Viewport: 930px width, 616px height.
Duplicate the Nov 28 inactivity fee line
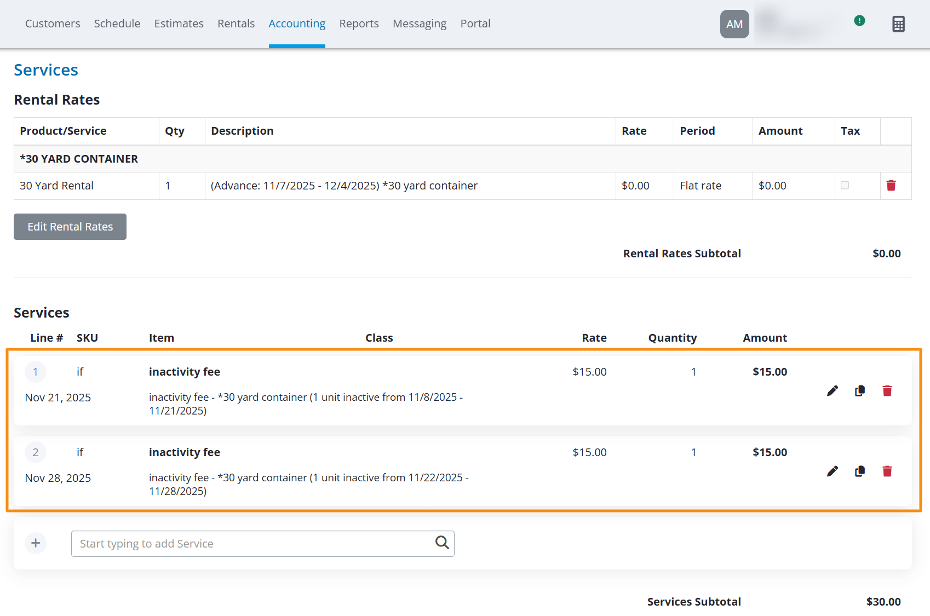click(860, 471)
